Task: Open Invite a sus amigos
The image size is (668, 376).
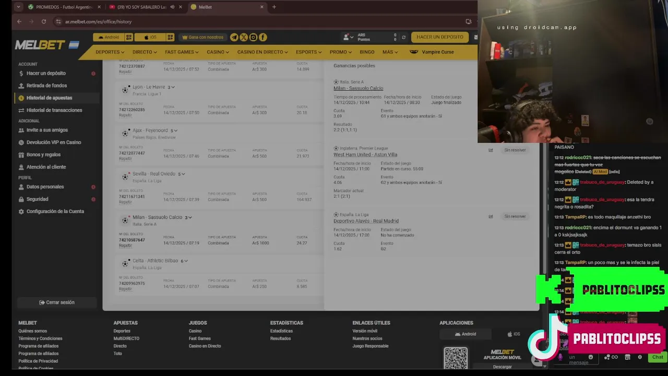Action: [x=47, y=130]
